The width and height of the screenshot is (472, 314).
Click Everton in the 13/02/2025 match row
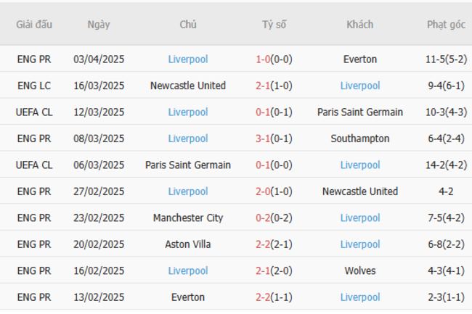188,297
